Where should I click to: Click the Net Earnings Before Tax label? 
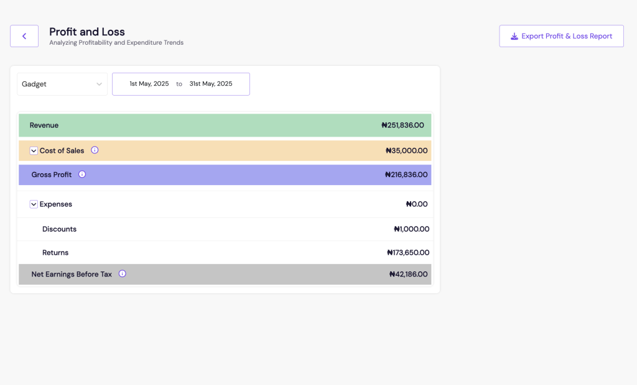click(x=72, y=274)
